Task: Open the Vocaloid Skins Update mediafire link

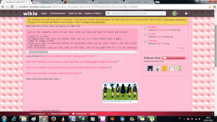Action: point(68,67)
